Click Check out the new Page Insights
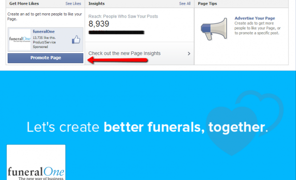 pos(124,54)
